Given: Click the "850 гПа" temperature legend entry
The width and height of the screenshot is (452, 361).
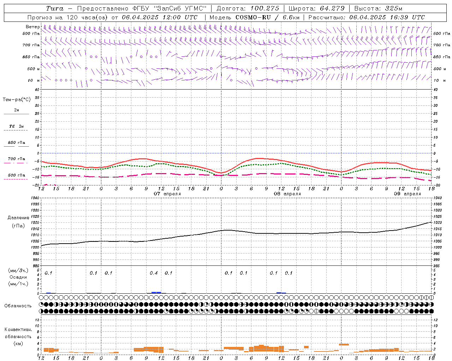Looking at the screenshot, I should [16, 143].
